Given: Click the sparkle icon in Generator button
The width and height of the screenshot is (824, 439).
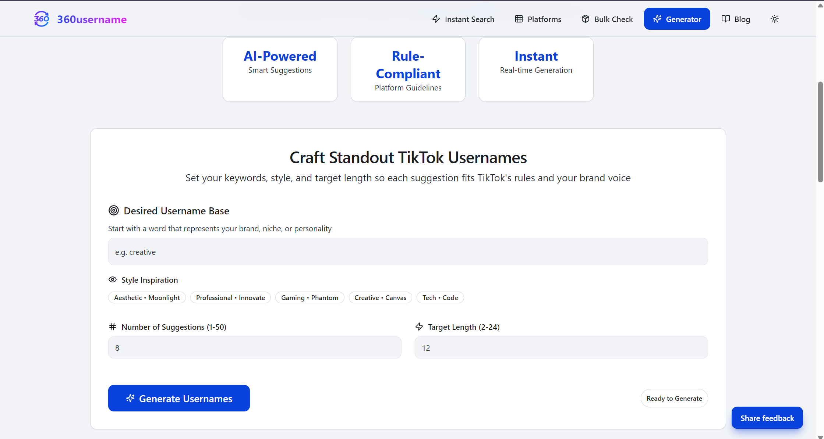Looking at the screenshot, I should [657, 19].
